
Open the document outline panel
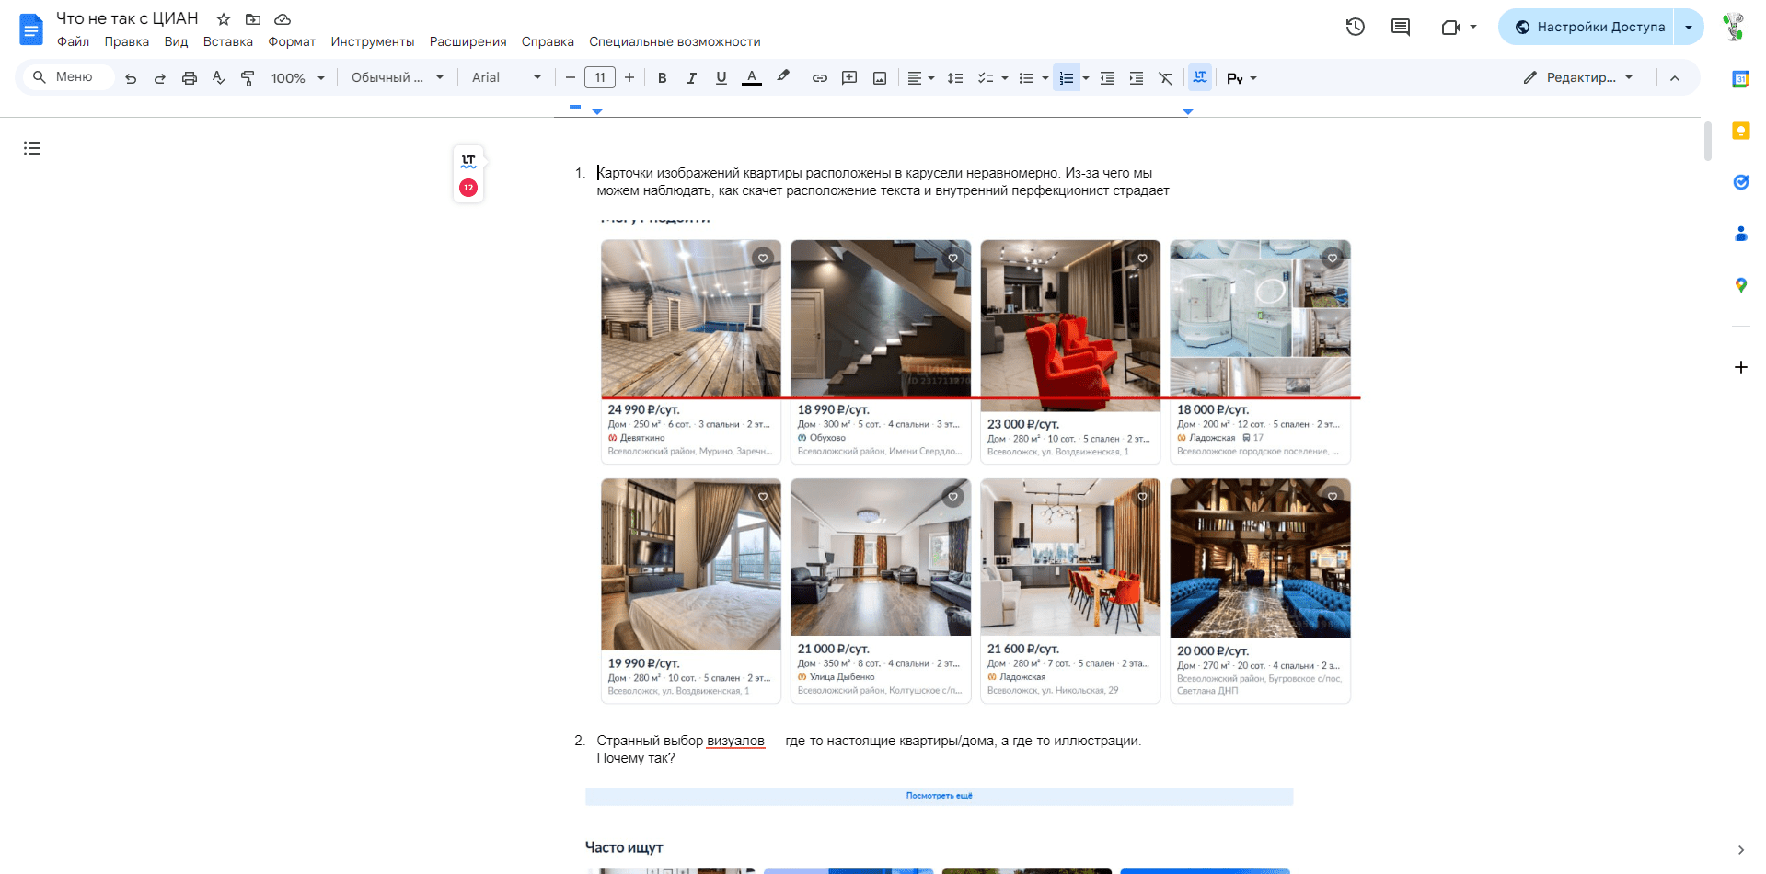pos(32,147)
